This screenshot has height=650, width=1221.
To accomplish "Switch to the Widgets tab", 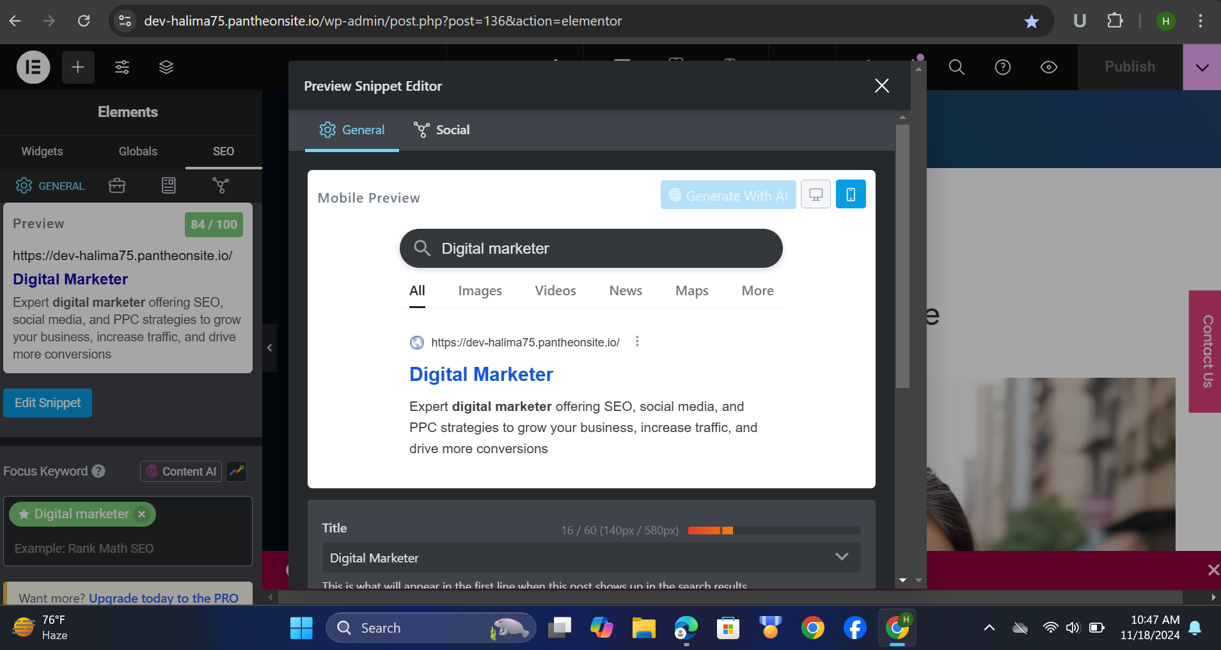I will pyautogui.click(x=42, y=151).
